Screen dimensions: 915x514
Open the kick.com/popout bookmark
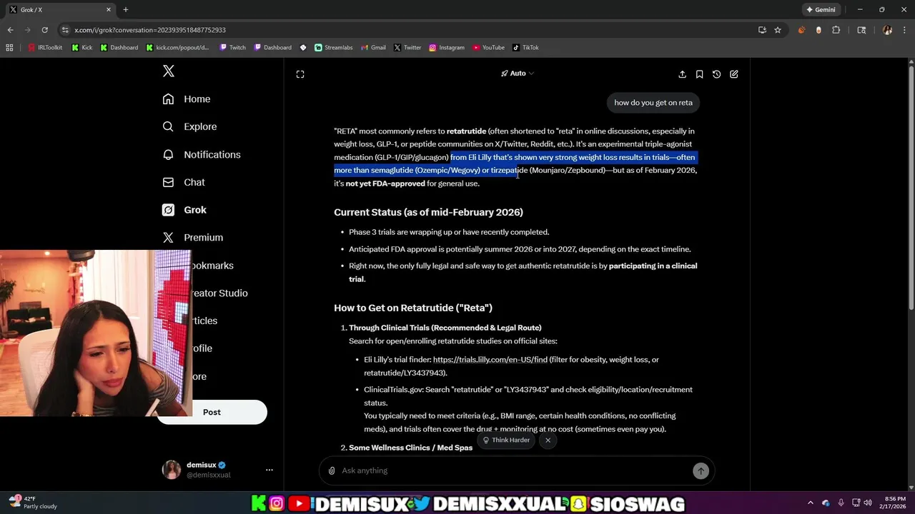[x=177, y=48]
